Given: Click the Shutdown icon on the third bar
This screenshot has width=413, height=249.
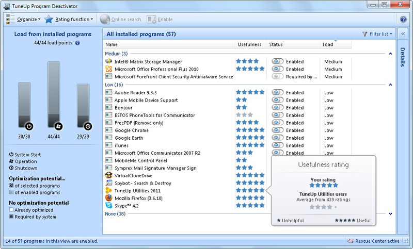Looking at the screenshot, I should (88, 126).
